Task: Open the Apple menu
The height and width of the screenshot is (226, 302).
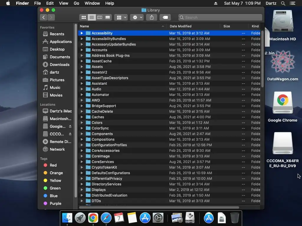Action: point(8,3)
